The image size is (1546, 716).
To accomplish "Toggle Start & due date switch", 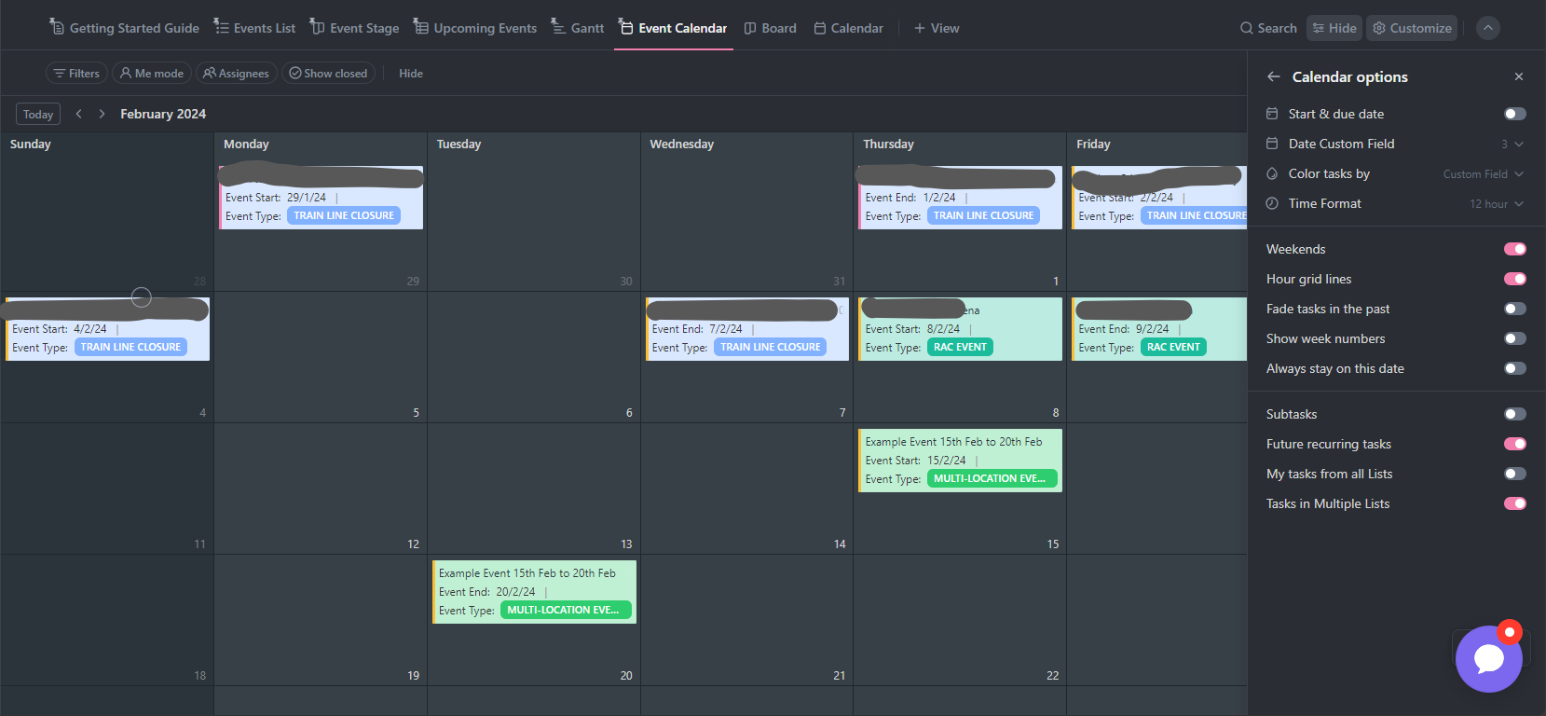I will point(1515,114).
